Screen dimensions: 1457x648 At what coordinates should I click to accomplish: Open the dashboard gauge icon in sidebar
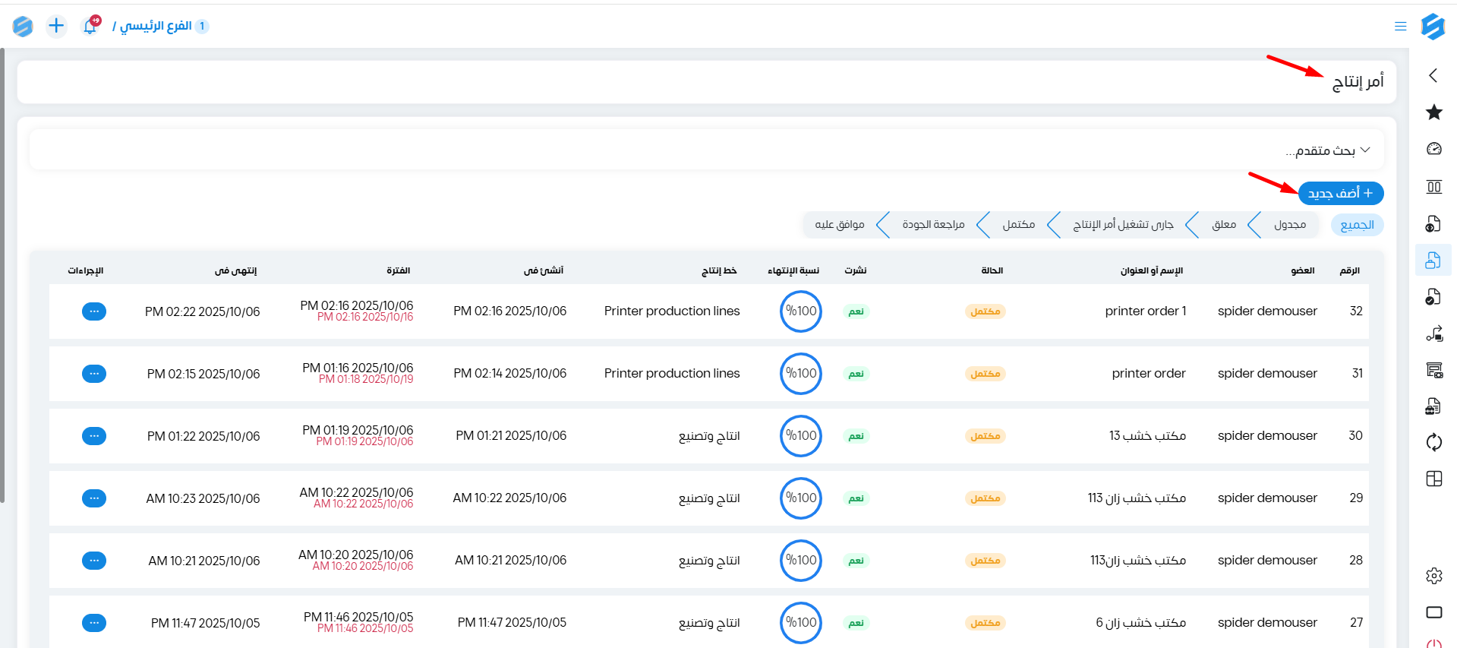pos(1433,149)
